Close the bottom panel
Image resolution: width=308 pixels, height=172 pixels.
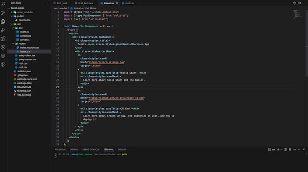coord(304,149)
